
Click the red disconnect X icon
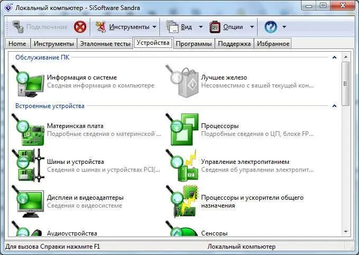[80, 27]
